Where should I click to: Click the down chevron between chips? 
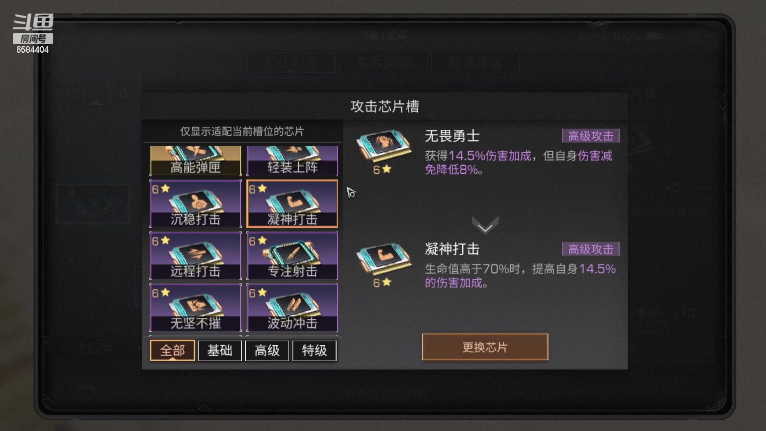point(485,225)
